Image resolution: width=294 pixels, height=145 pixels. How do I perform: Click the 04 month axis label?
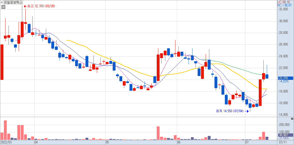pos(36,142)
